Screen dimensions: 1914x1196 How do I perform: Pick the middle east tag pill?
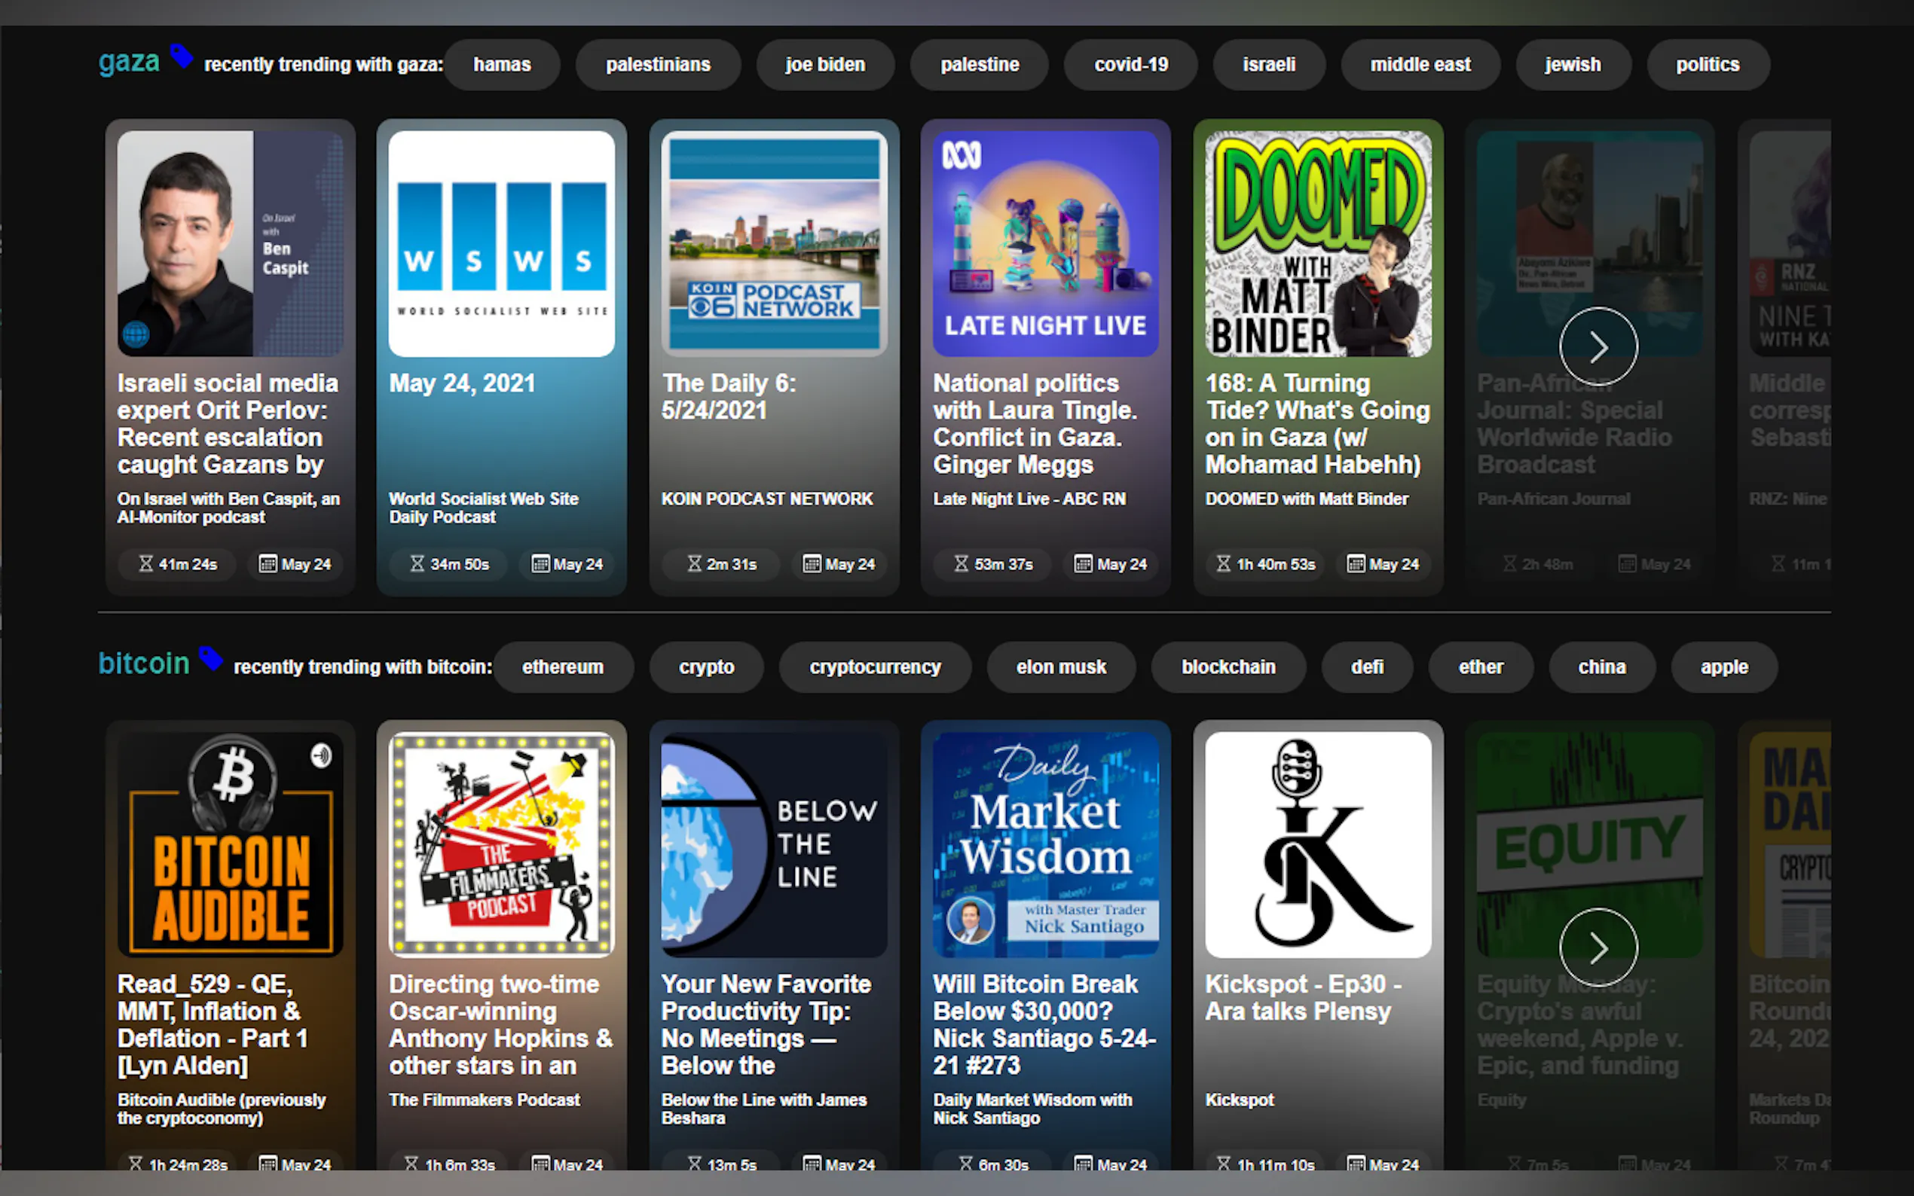pos(1420,65)
